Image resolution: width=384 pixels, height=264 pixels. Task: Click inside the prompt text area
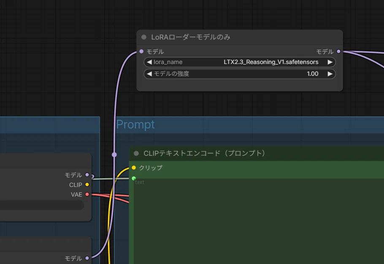[259, 221]
